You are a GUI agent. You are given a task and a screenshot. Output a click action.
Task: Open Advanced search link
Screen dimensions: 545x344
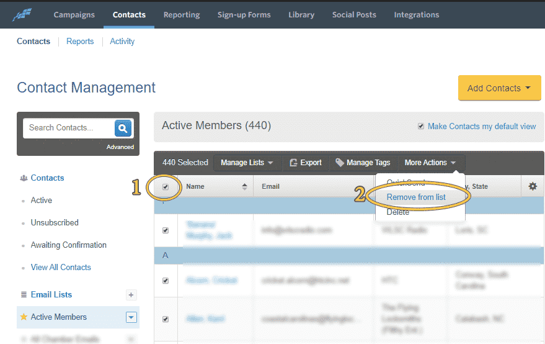120,147
